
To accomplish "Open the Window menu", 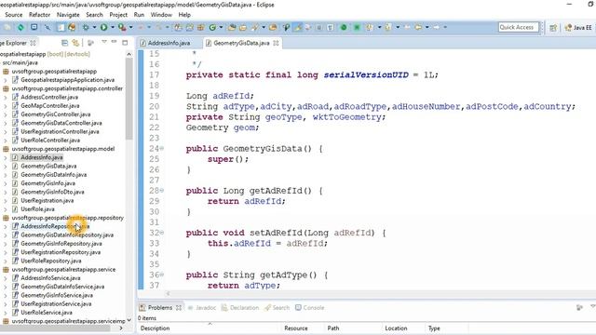I will click(161, 15).
